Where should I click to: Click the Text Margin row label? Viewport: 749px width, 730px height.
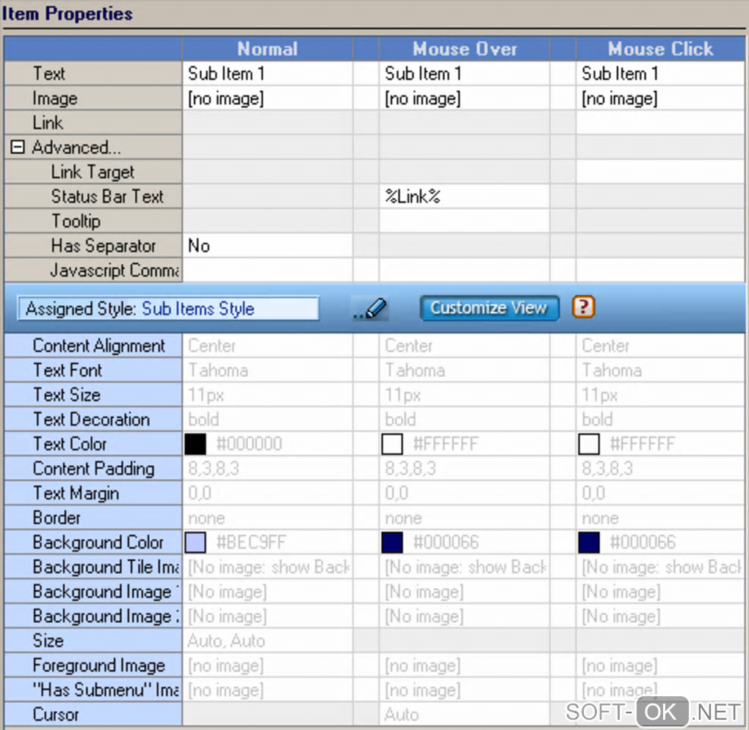coord(93,493)
